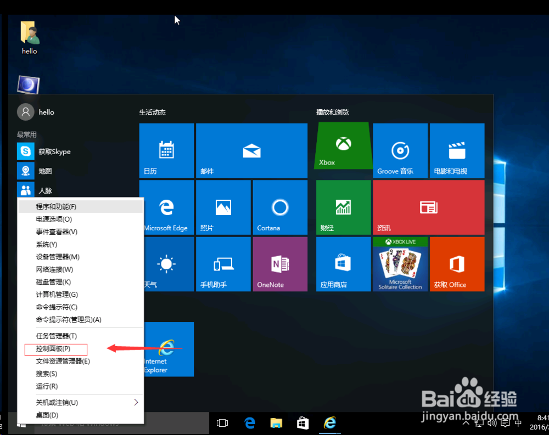Open 地图 in the Start sidebar
Screen dimensions: 549x435
tap(44, 171)
